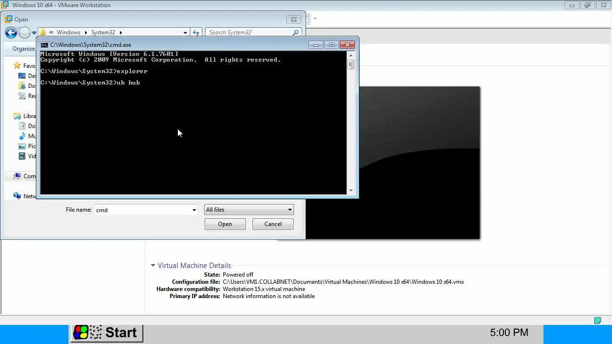The width and height of the screenshot is (612, 344).
Task: Open recent locations dropdown beside navigation arrows
Action: tap(34, 33)
